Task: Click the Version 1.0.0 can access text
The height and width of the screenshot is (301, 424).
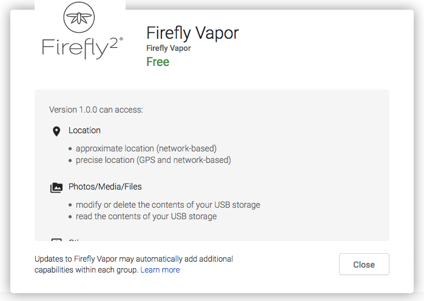Action: tap(96, 110)
